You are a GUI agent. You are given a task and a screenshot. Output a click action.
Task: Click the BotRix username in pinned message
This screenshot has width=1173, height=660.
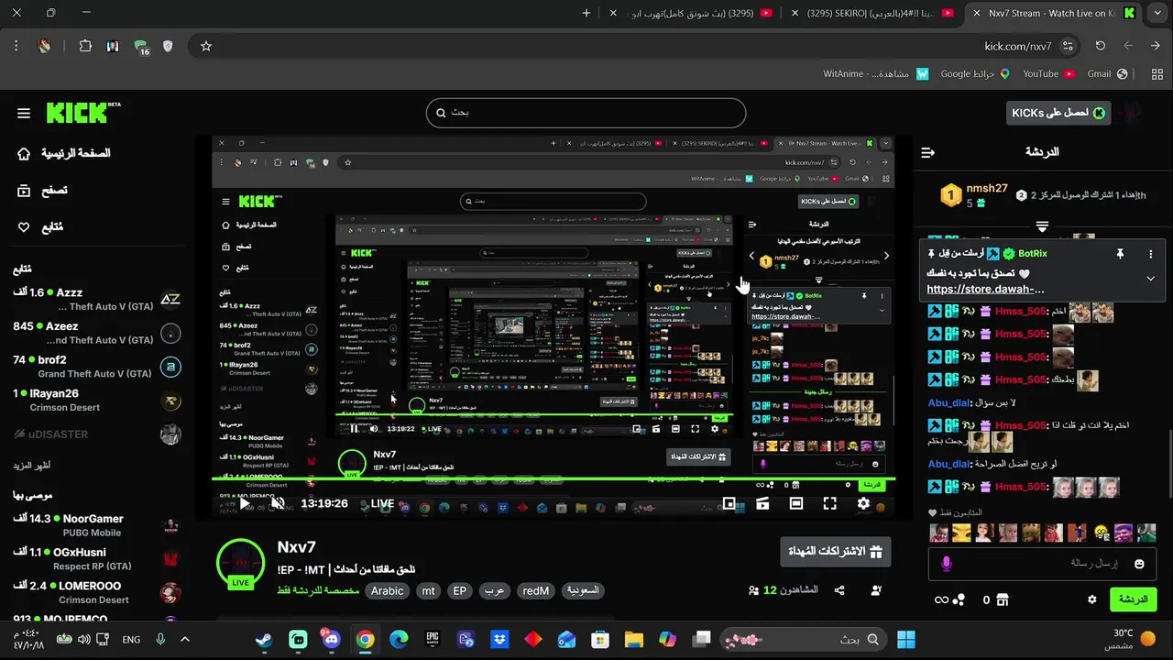coord(1032,253)
